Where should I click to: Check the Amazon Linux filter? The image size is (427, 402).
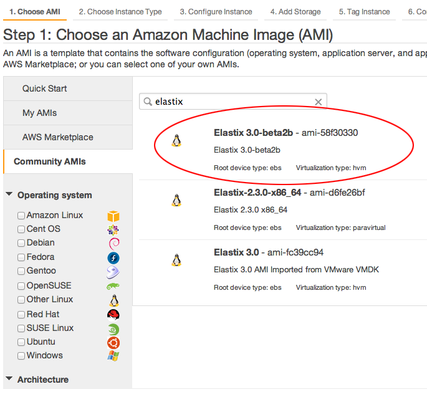21,216
